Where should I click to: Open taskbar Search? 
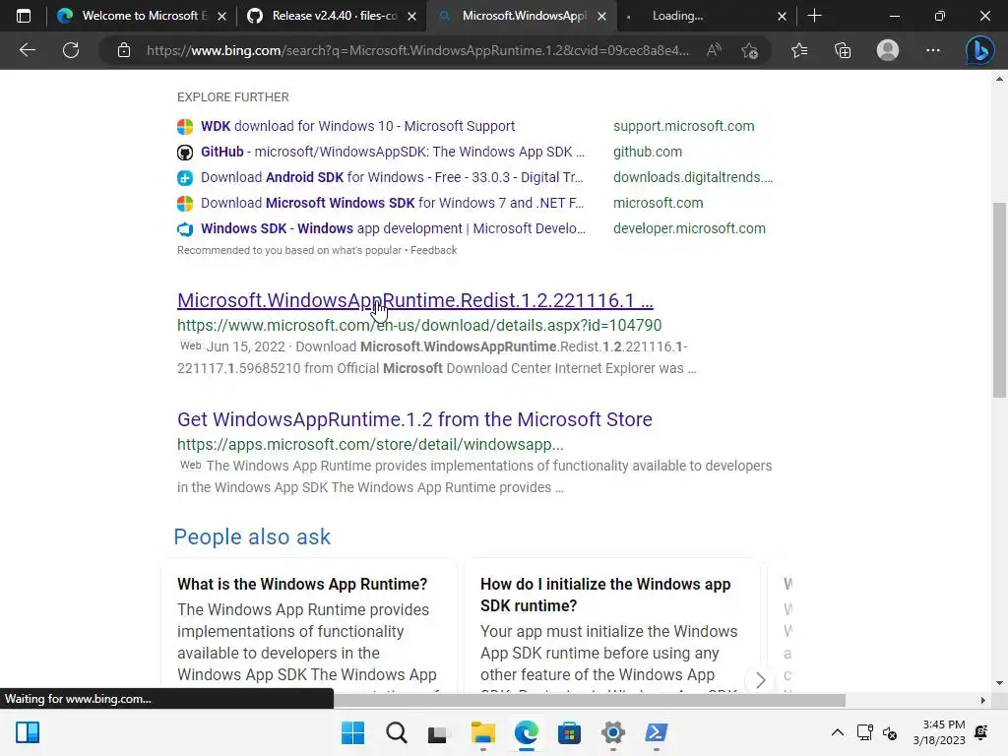point(396,732)
